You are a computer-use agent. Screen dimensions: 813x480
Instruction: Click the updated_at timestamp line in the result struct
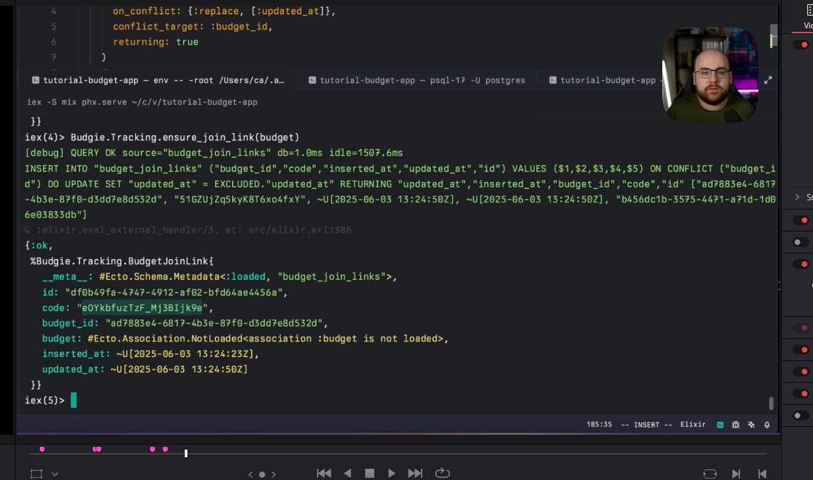144,370
